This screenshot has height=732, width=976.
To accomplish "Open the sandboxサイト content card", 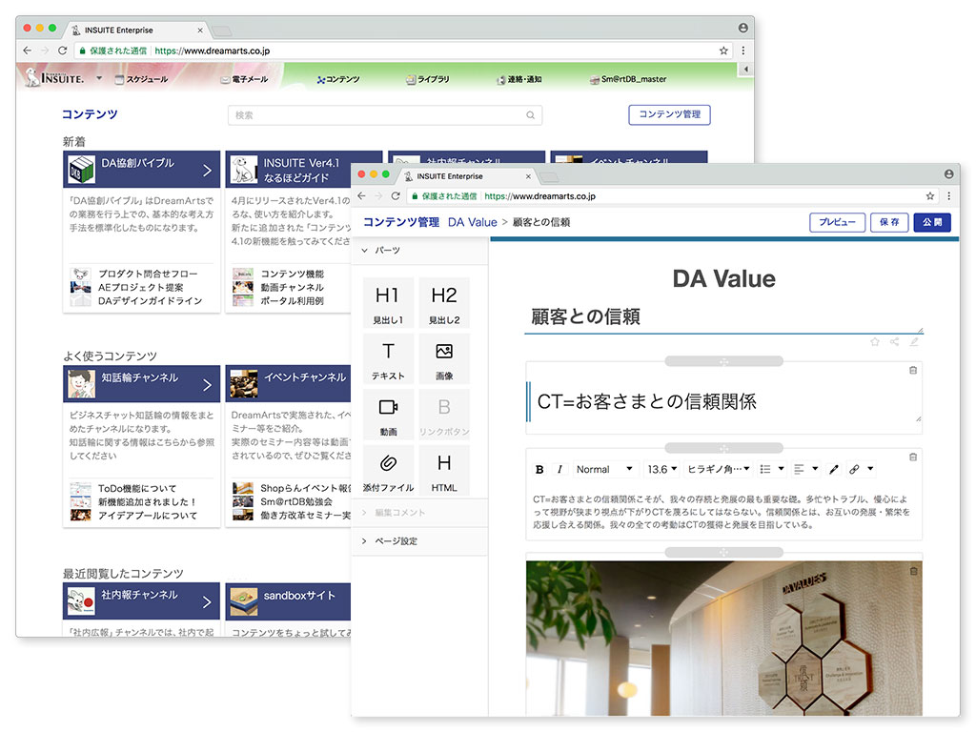I will click(x=288, y=601).
